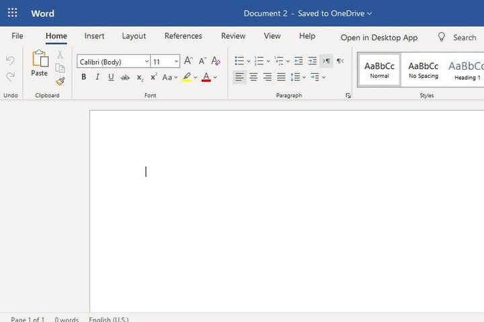Click the Search box in the ribbon
Screen dimensions: 484x322
(x=457, y=38)
